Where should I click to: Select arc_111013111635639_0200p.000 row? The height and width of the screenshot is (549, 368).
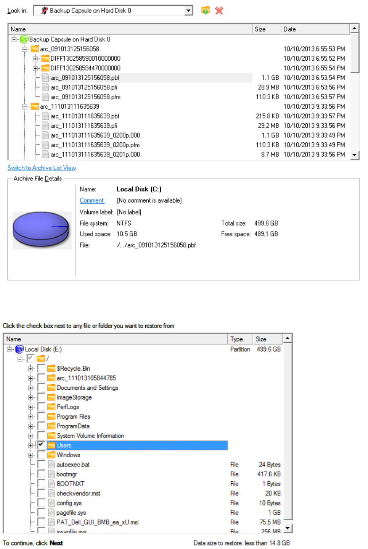[179, 135]
